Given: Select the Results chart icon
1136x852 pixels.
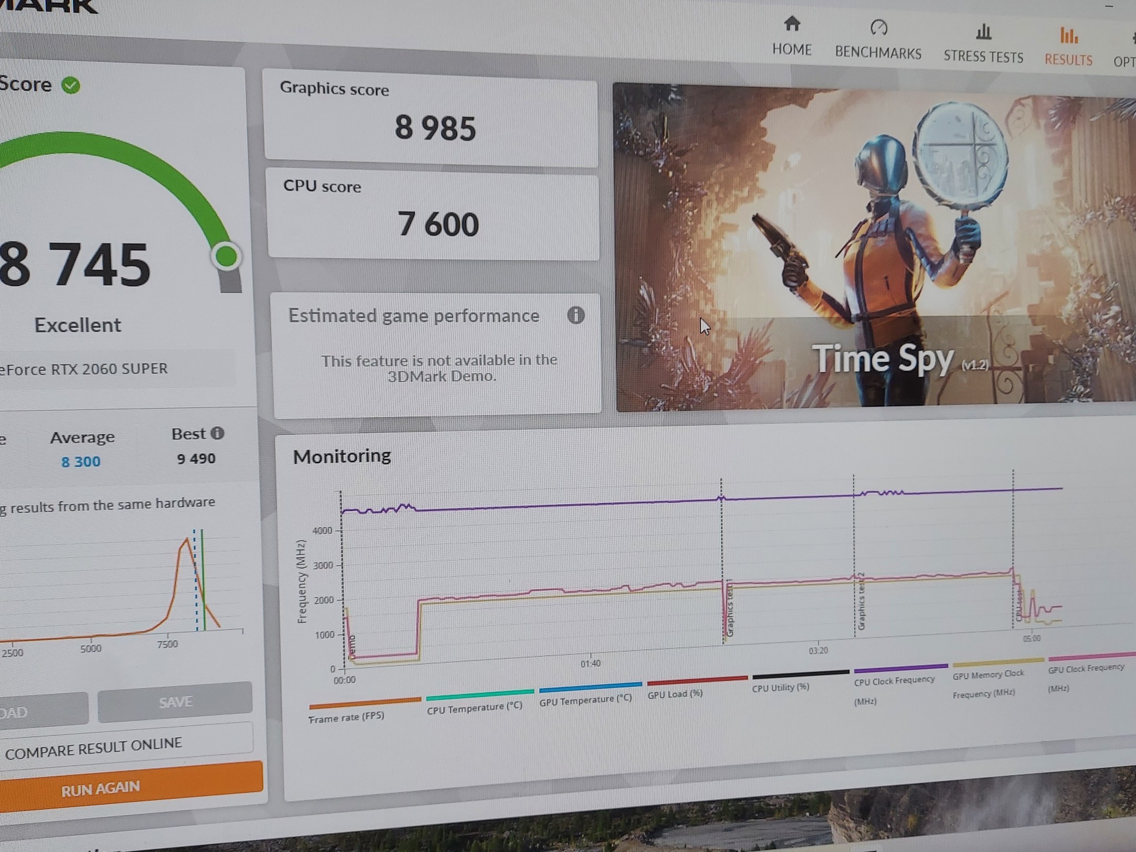Looking at the screenshot, I should (1068, 35).
